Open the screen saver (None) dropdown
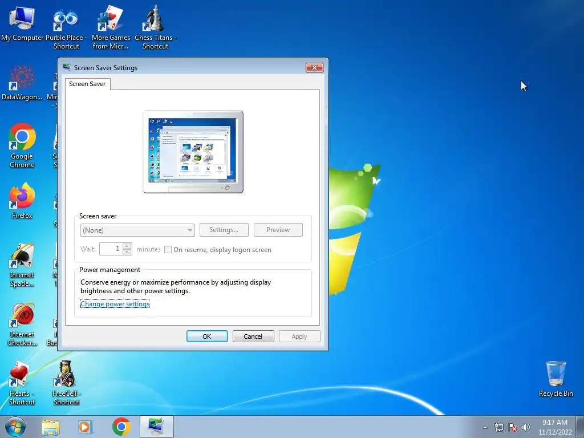This screenshot has width=584, height=438. tap(137, 230)
